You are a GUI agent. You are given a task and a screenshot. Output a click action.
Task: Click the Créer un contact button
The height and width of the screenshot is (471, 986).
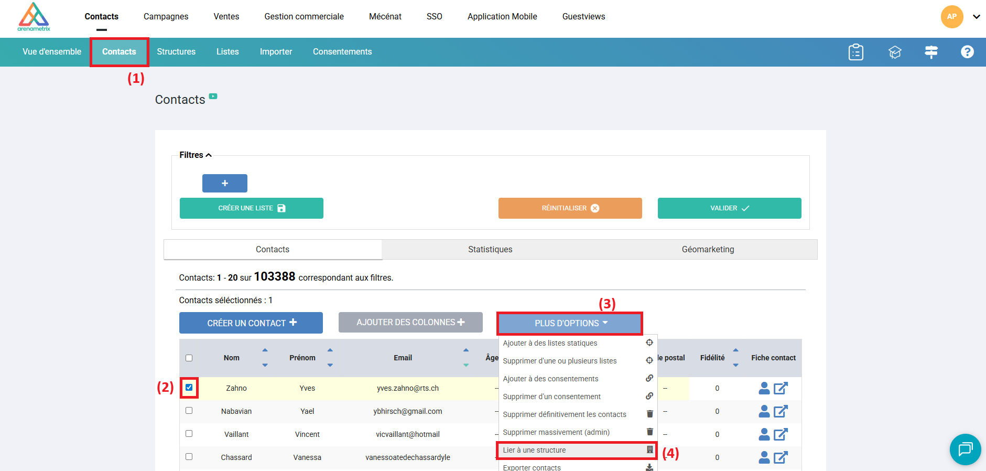pos(251,323)
